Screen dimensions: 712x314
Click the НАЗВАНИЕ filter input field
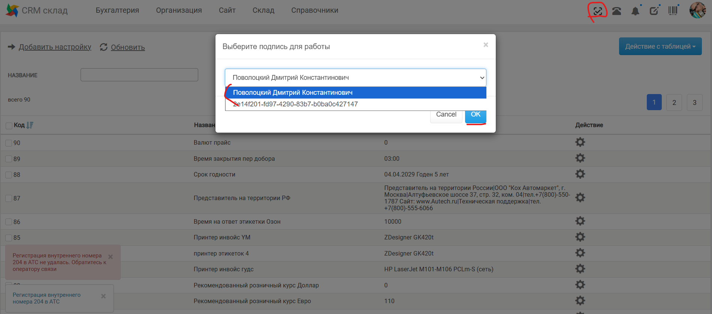[x=139, y=75]
